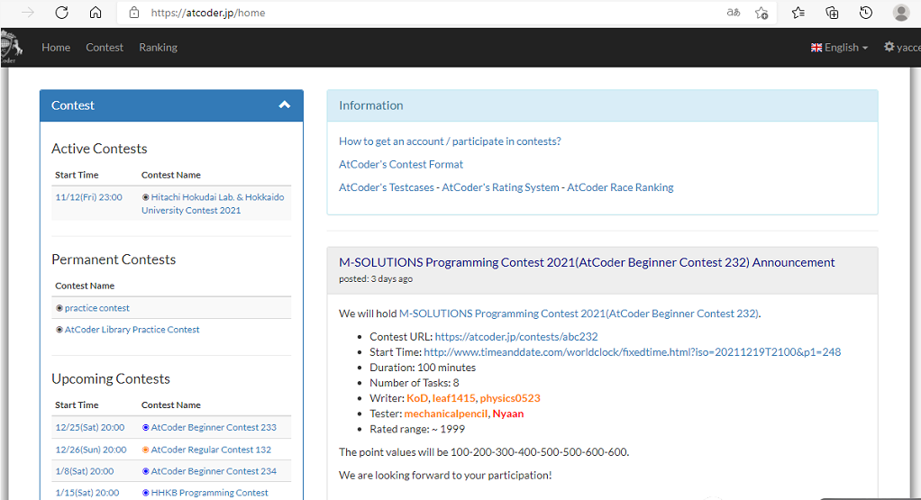Click 'Number of Tasks: 8' text

tap(415, 383)
